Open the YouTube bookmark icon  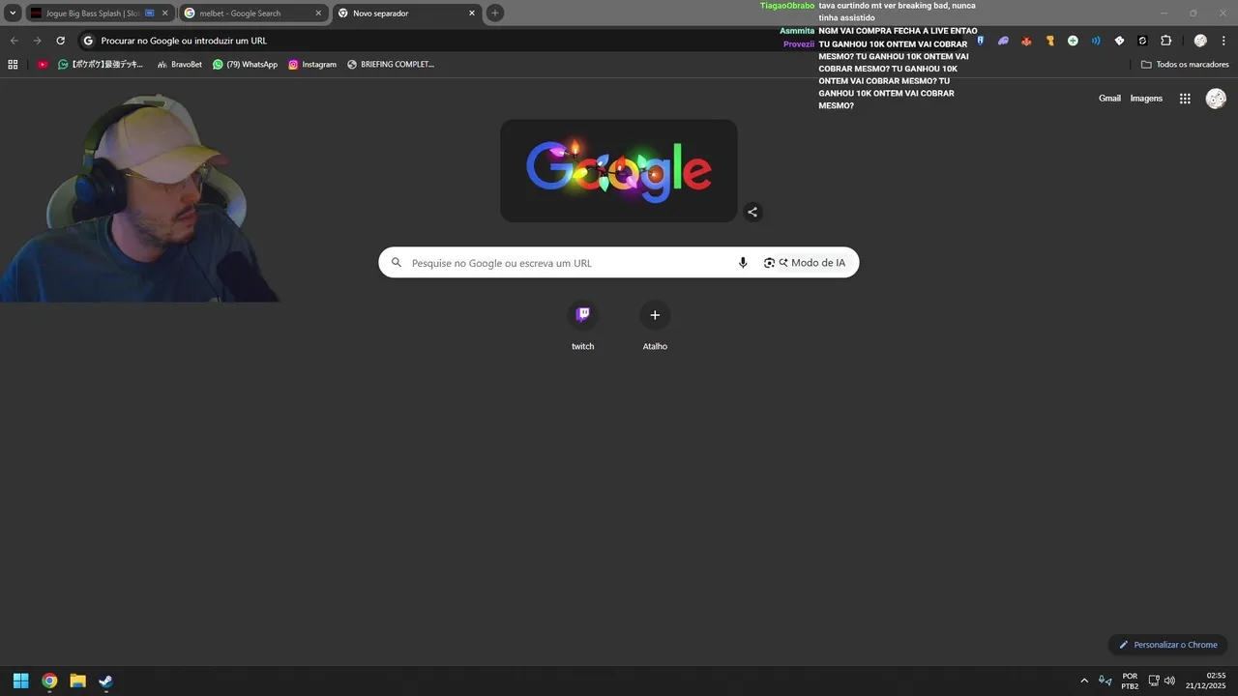pyautogui.click(x=43, y=65)
